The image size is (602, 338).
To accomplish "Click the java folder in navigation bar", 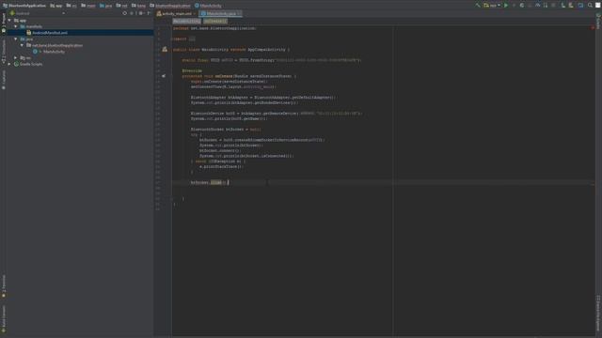I will tap(106, 6).
